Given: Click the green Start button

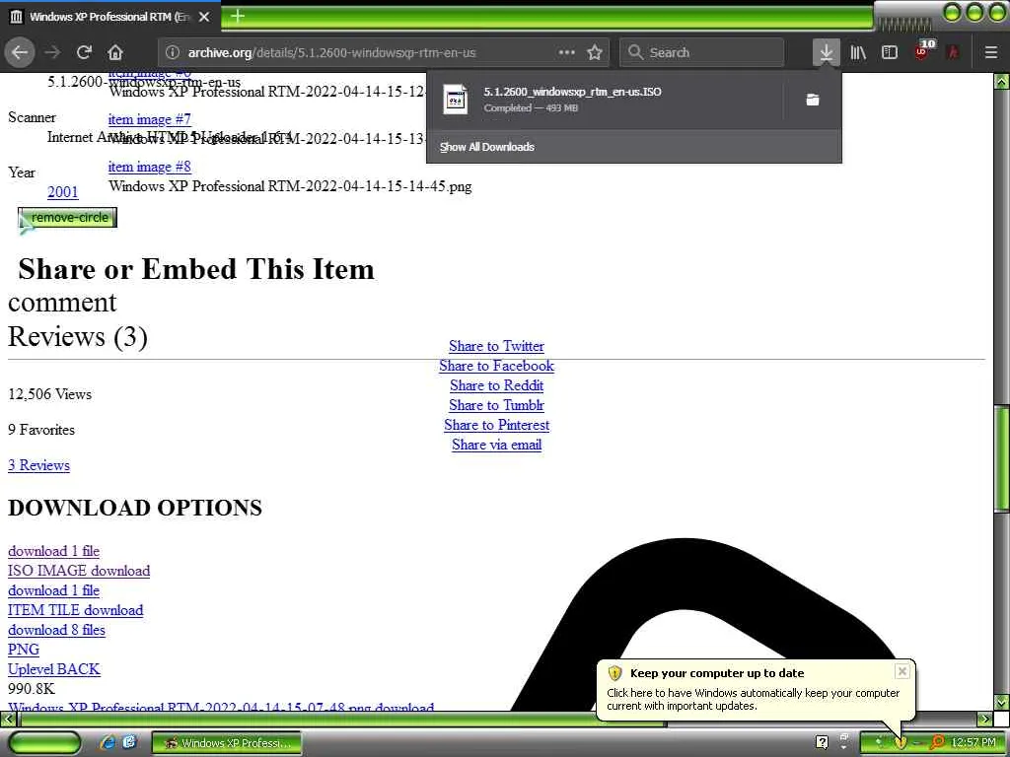Looking at the screenshot, I should coord(44,742).
